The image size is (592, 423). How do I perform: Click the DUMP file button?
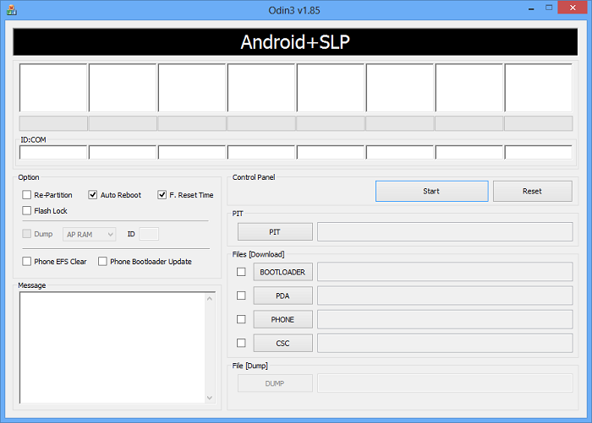coord(275,383)
